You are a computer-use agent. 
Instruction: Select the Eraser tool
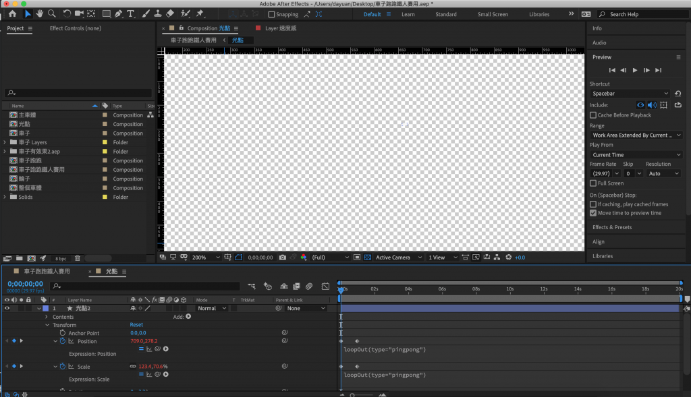click(x=170, y=13)
